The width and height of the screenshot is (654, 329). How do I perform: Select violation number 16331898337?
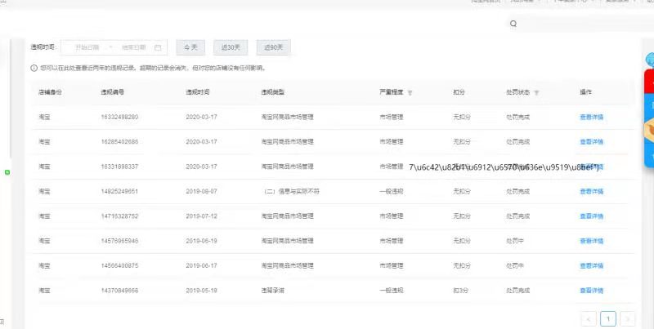point(119,167)
